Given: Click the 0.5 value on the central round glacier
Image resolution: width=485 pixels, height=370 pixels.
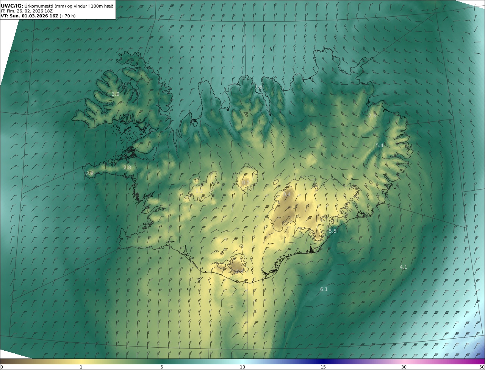Looking at the screenshot, I should (x=245, y=183).
